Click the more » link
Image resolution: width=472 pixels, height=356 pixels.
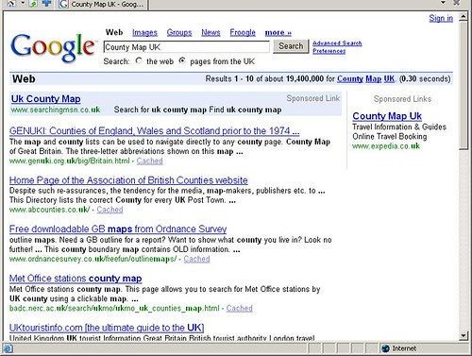(278, 32)
